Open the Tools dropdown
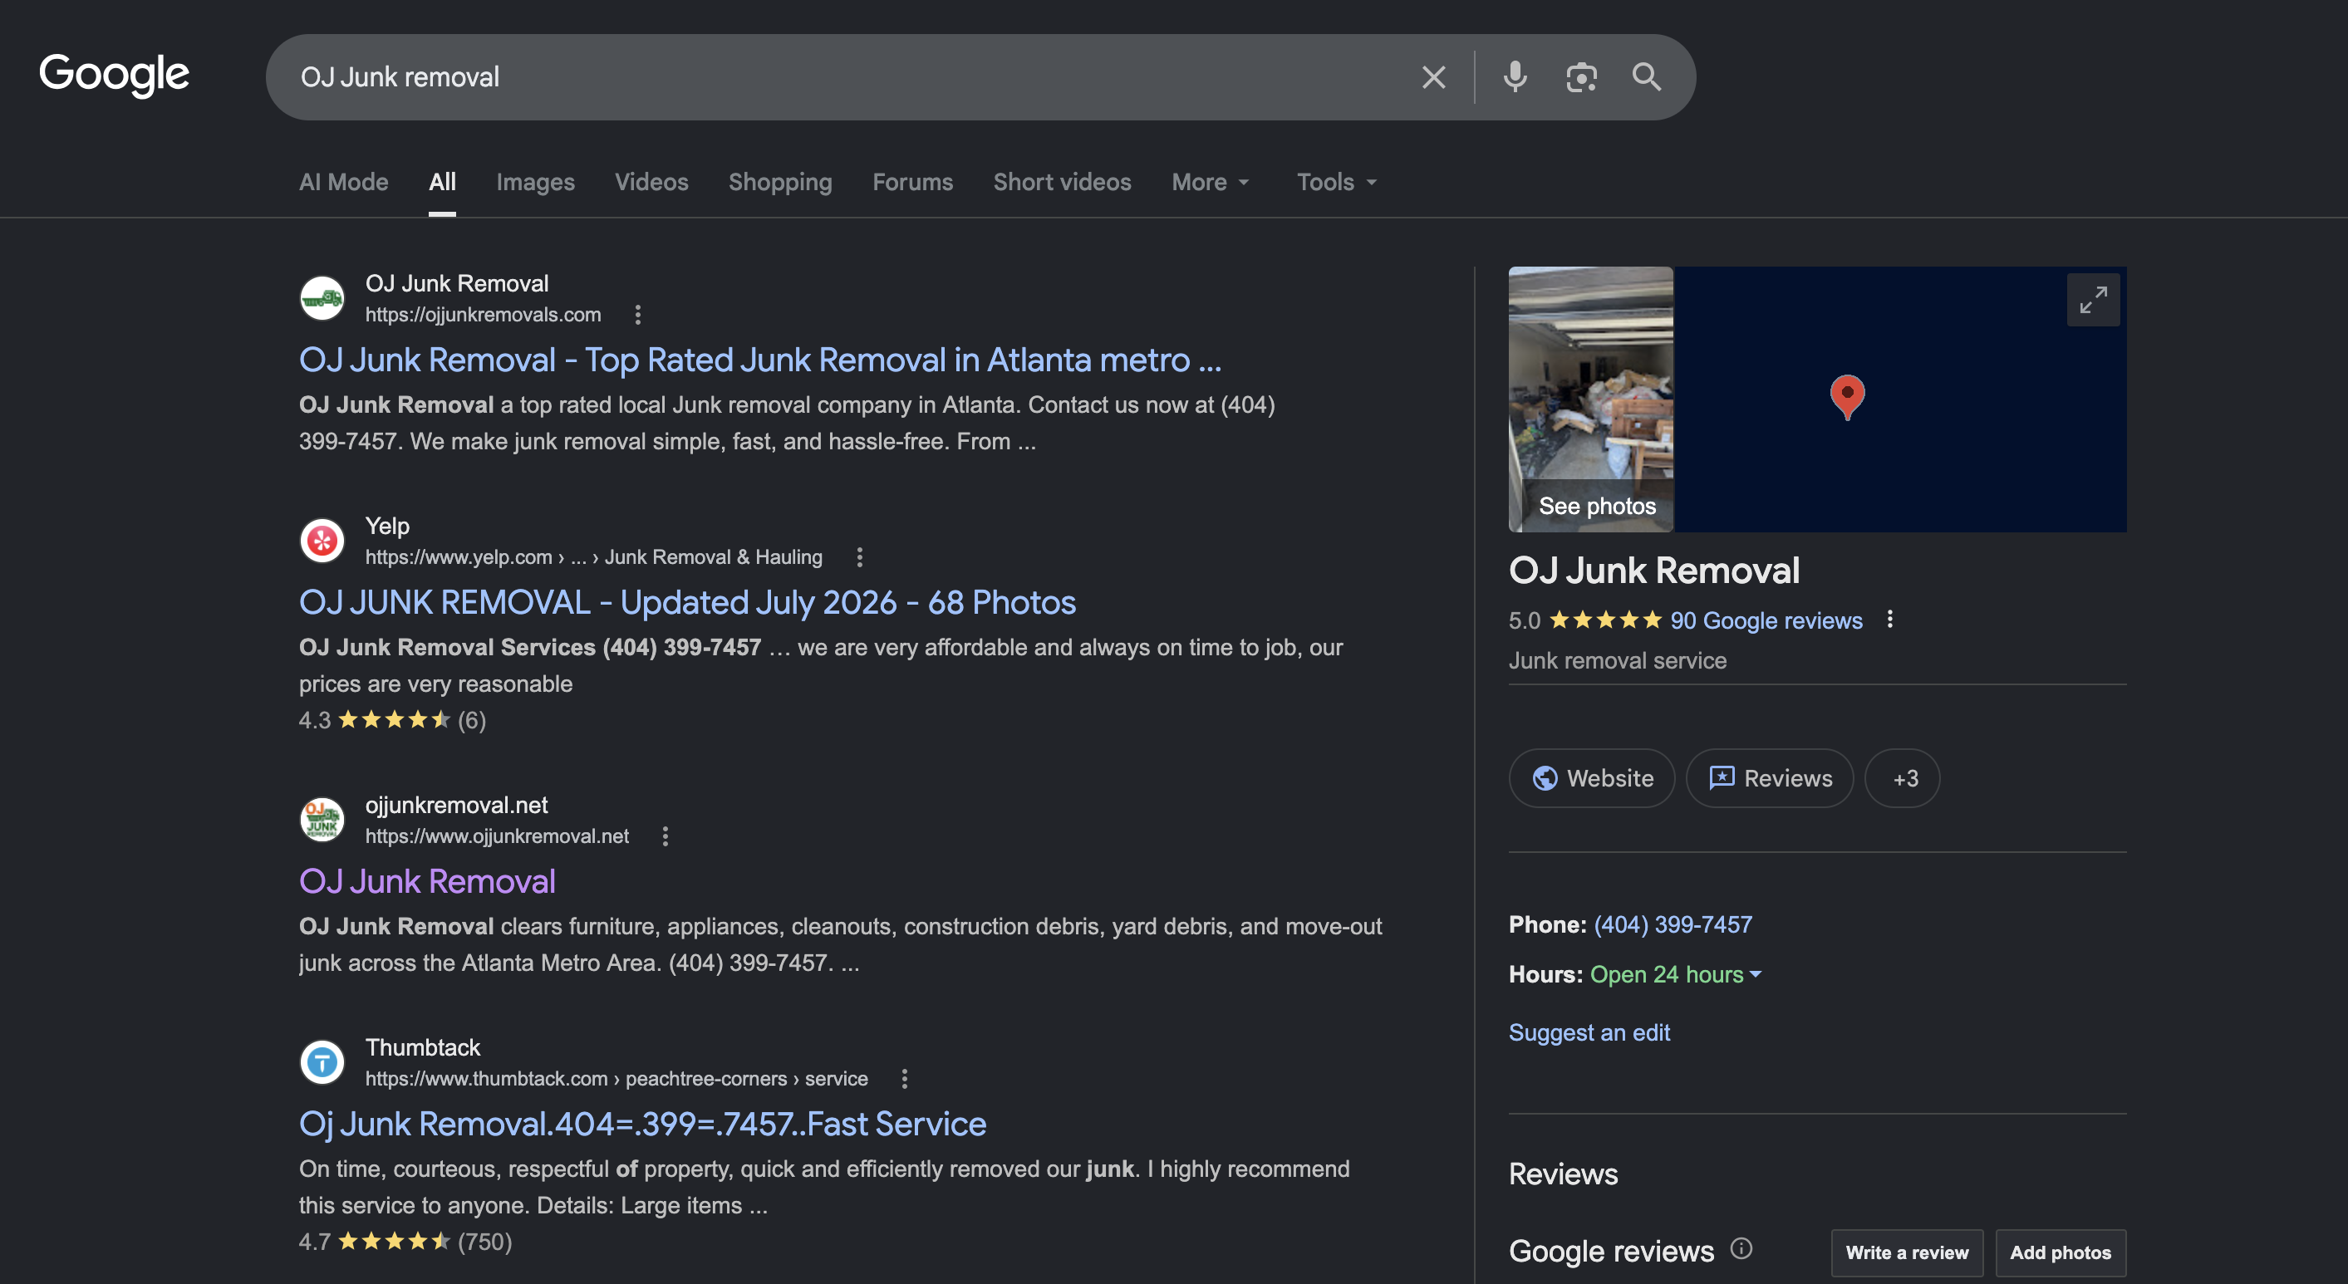The image size is (2348, 1284). pos(1336,182)
